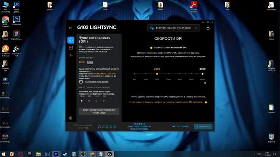The image size is (280, 157).
Task: Select the 8000 DPI speed in left panel
Action: (90, 62)
